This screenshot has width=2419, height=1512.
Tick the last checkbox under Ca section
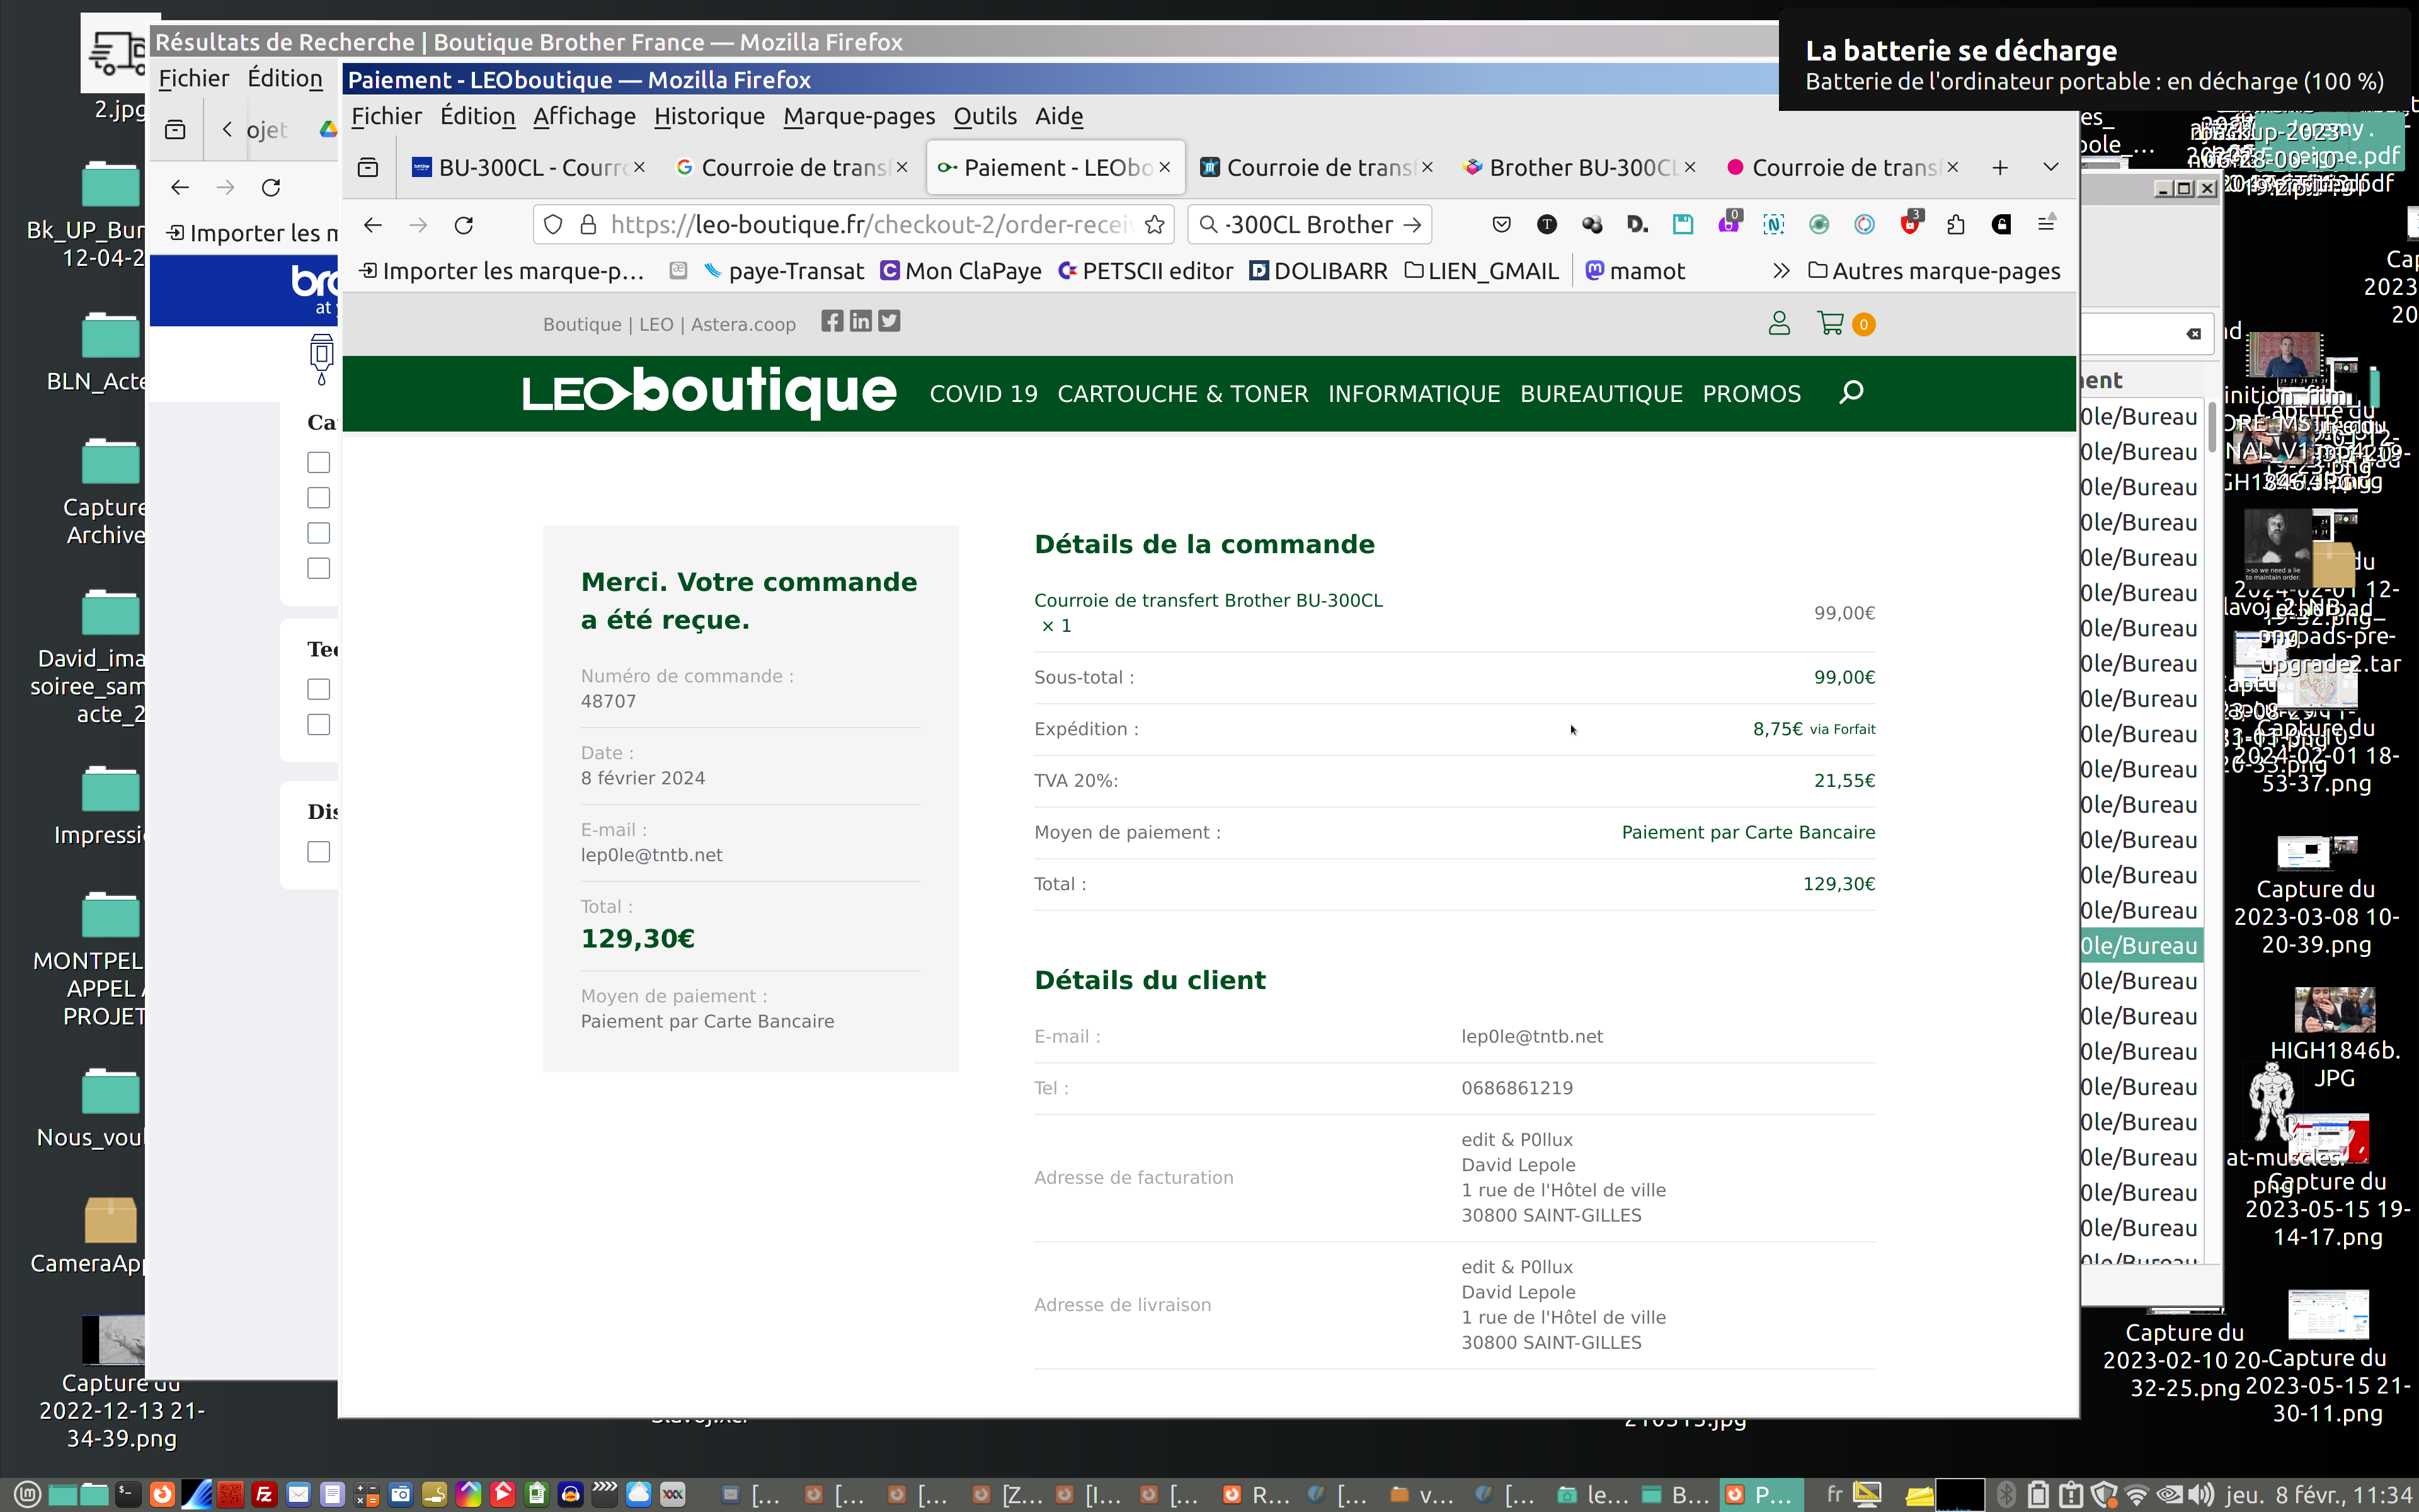click(x=319, y=568)
